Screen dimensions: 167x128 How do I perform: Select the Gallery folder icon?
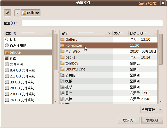point(62,39)
